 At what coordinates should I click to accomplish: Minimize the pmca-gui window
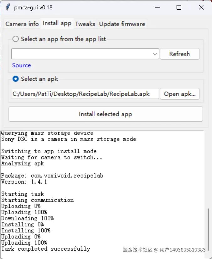pyautogui.click(x=157, y=8)
